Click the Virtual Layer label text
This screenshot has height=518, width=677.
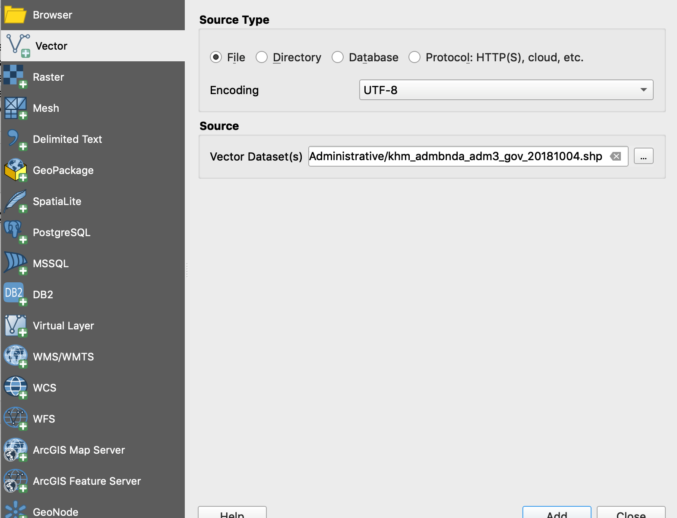63,325
